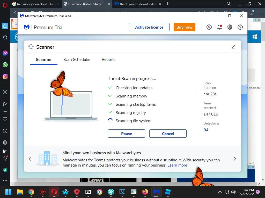Click the Scanner crosshair icon in the panel header
265x198 pixels.
coord(31,47)
